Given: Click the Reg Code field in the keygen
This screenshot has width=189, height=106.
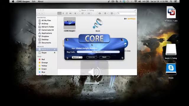Looking at the screenshot, I should [x=98, y=52].
